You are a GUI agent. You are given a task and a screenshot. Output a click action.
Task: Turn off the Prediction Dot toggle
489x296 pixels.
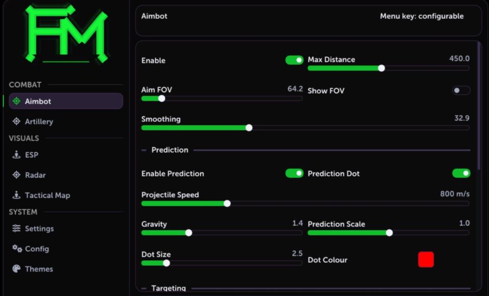point(461,173)
